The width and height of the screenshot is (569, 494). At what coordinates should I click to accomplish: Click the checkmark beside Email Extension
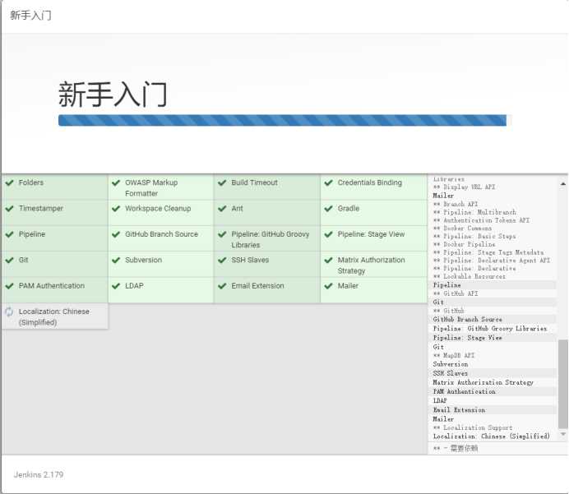(x=222, y=286)
